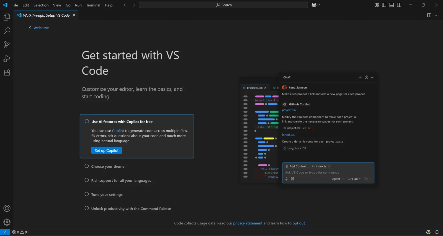
Task: Mark the Choose your theme step circle
Action: point(87,166)
